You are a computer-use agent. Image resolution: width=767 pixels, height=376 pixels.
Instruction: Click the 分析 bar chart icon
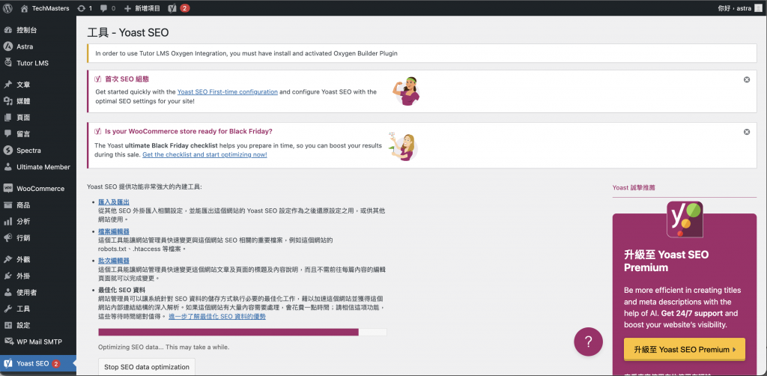7,222
